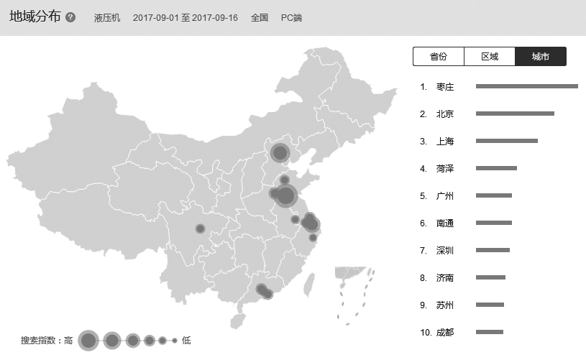
Task: Switch to the 省份 tab
Action: pos(438,57)
